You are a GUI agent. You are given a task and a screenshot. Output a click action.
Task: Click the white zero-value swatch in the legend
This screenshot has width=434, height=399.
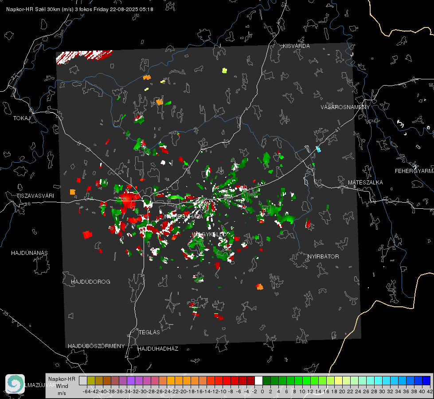click(x=258, y=380)
